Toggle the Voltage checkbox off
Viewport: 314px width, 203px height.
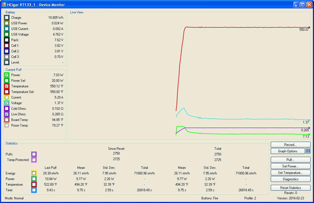tap(7, 103)
